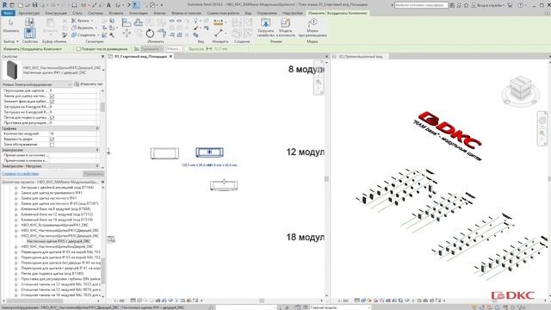Collapse the Электросети - Нагрузки group
551x310 pixels.
[97, 166]
